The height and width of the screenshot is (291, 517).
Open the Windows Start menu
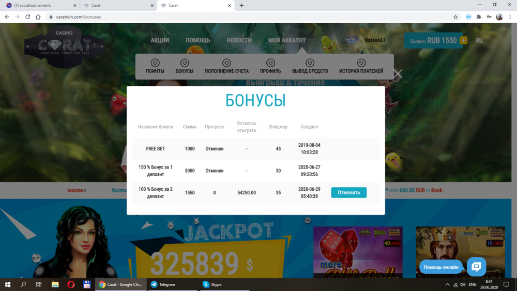pos(7,284)
